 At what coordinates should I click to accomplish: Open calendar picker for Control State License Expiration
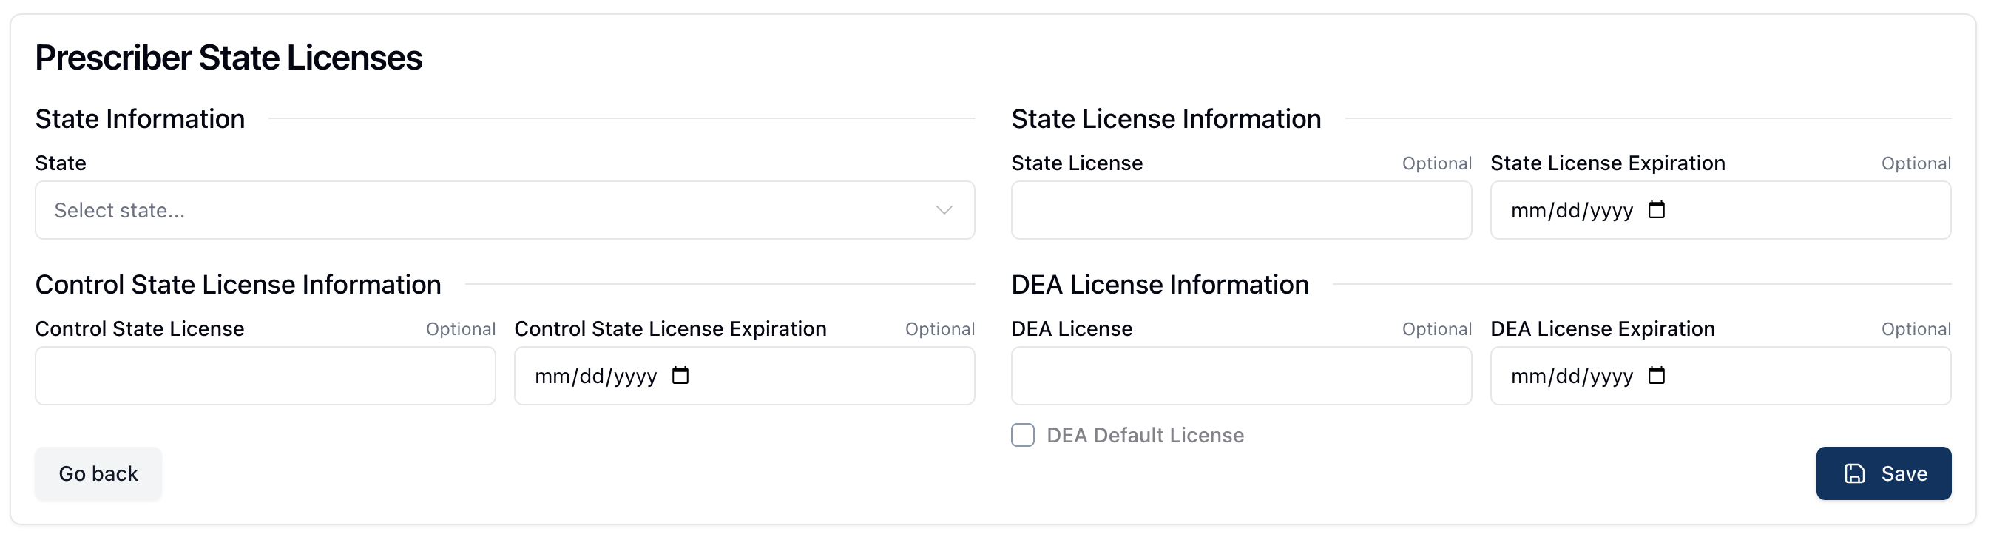click(x=680, y=376)
